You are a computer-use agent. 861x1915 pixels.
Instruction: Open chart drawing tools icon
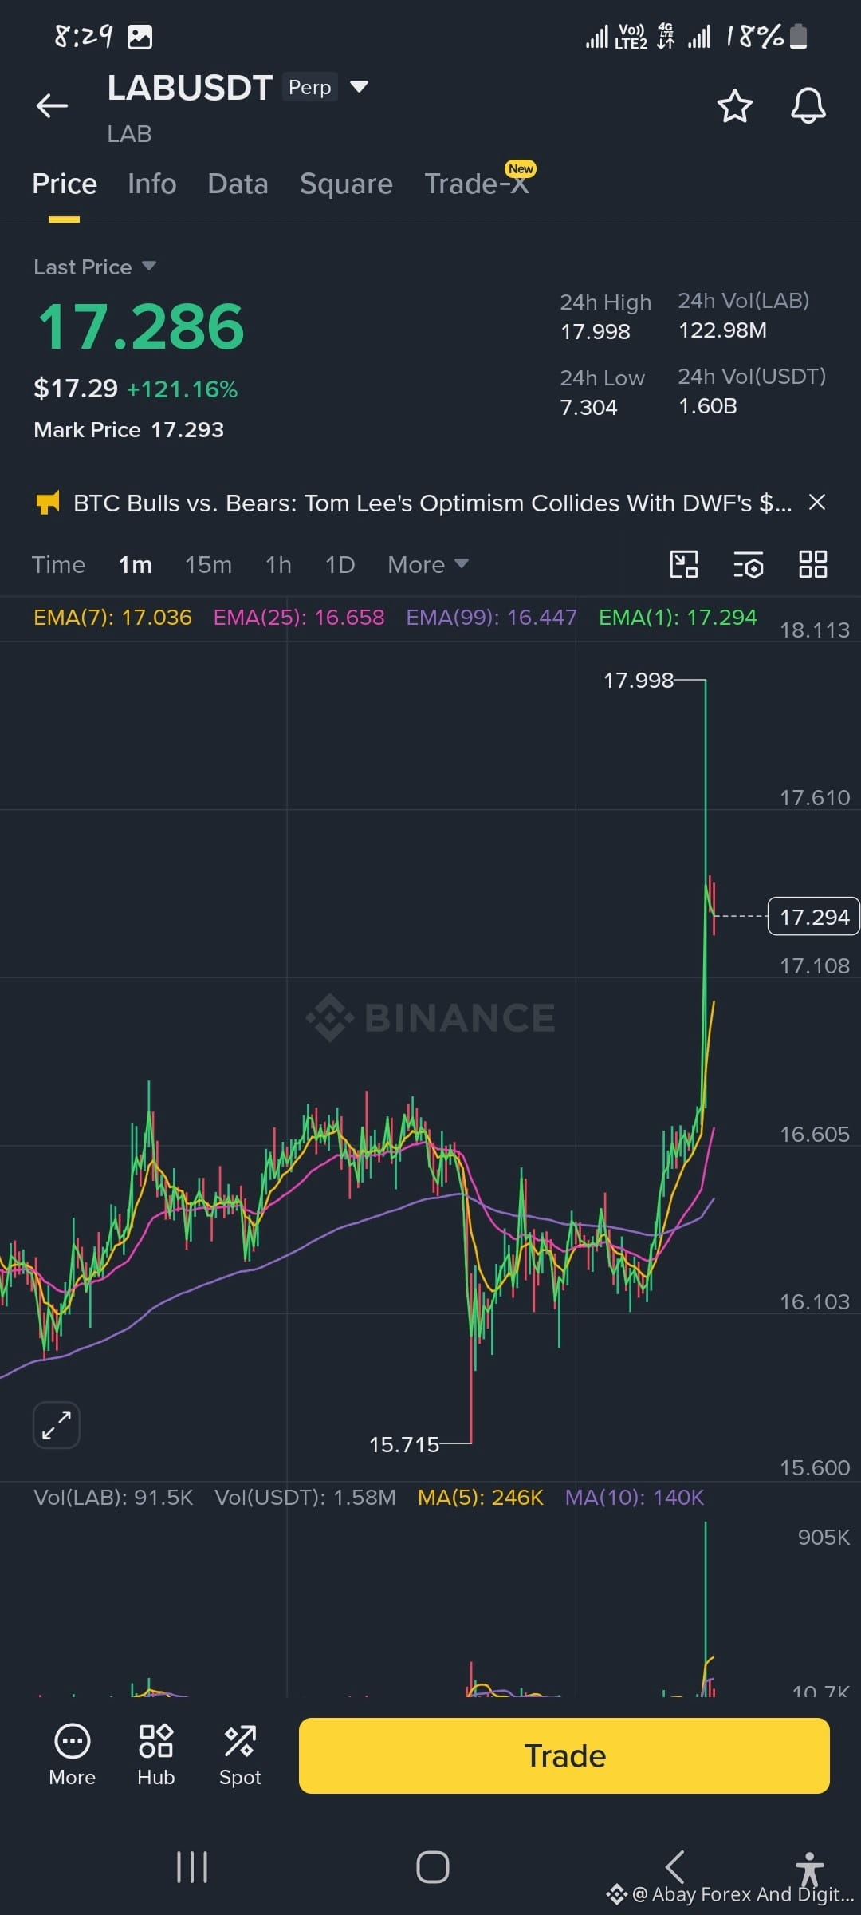click(x=684, y=564)
